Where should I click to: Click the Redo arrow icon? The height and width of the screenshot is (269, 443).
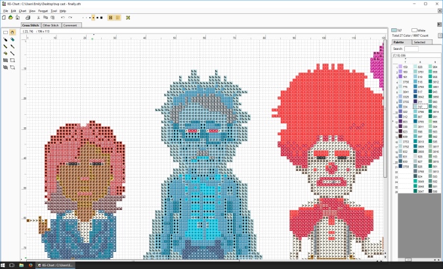click(x=70, y=18)
